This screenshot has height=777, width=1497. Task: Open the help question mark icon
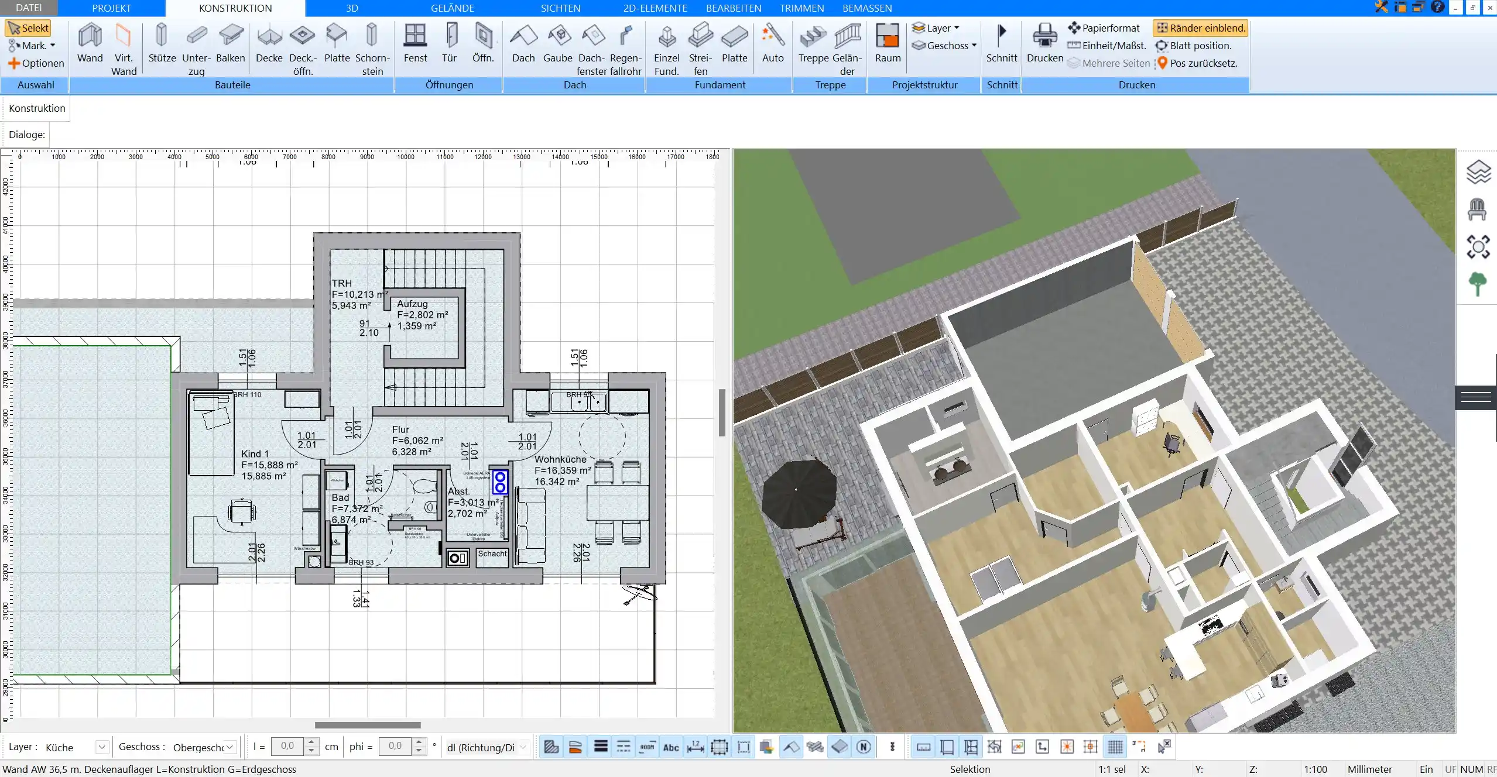pyautogui.click(x=1437, y=7)
